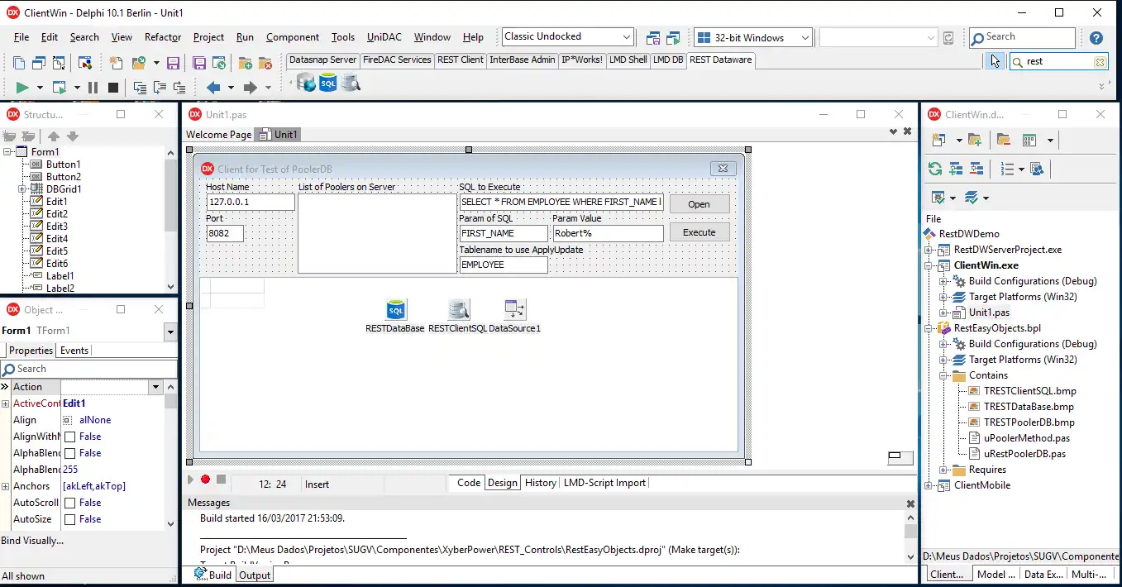Open the 32-bit Windows platform dropdown
The height and width of the screenshot is (587, 1122).
tap(804, 37)
